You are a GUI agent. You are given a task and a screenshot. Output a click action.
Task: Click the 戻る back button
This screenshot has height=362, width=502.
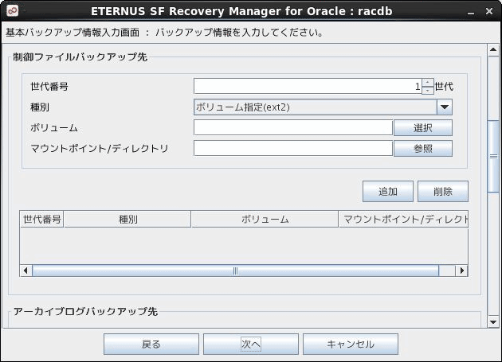151,344
